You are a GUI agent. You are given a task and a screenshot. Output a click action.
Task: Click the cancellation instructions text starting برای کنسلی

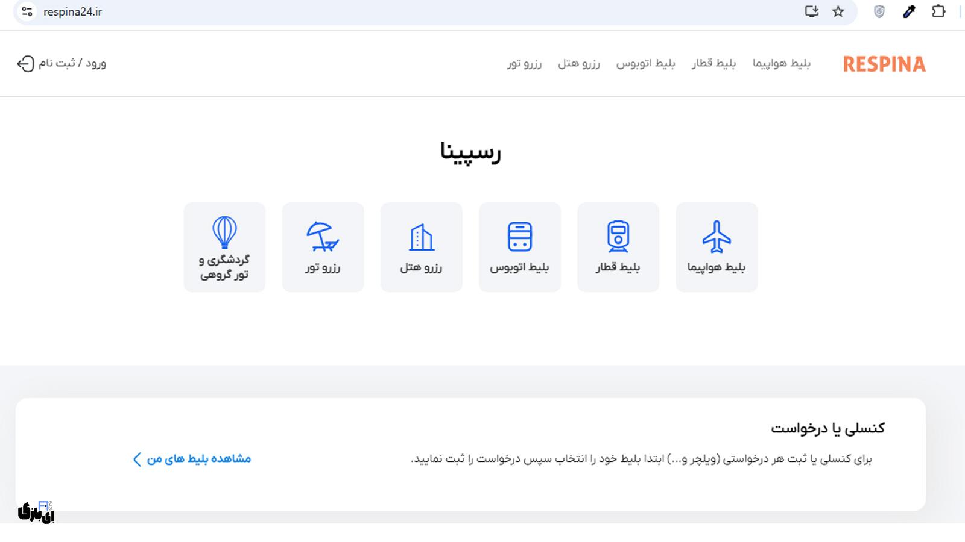point(642,459)
